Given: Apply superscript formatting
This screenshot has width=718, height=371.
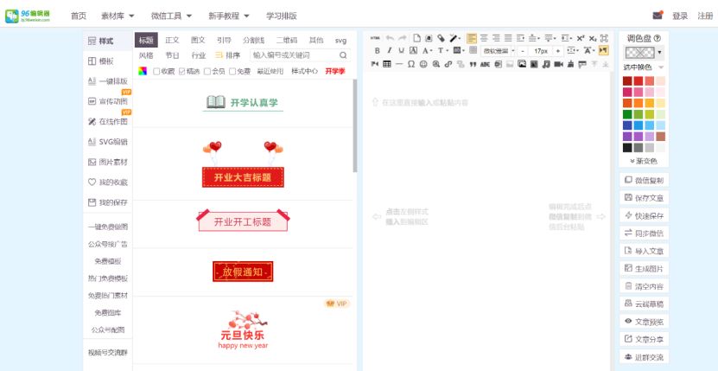Looking at the screenshot, I should pyautogui.click(x=580, y=38).
